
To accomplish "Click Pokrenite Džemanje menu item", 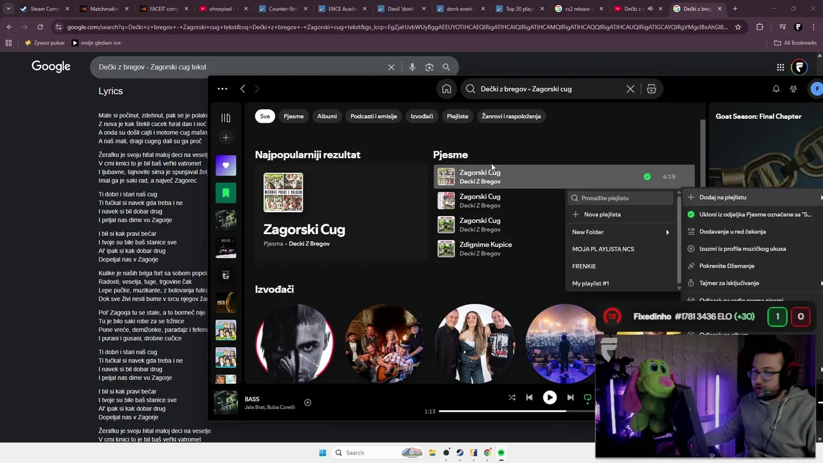I will [754, 266].
